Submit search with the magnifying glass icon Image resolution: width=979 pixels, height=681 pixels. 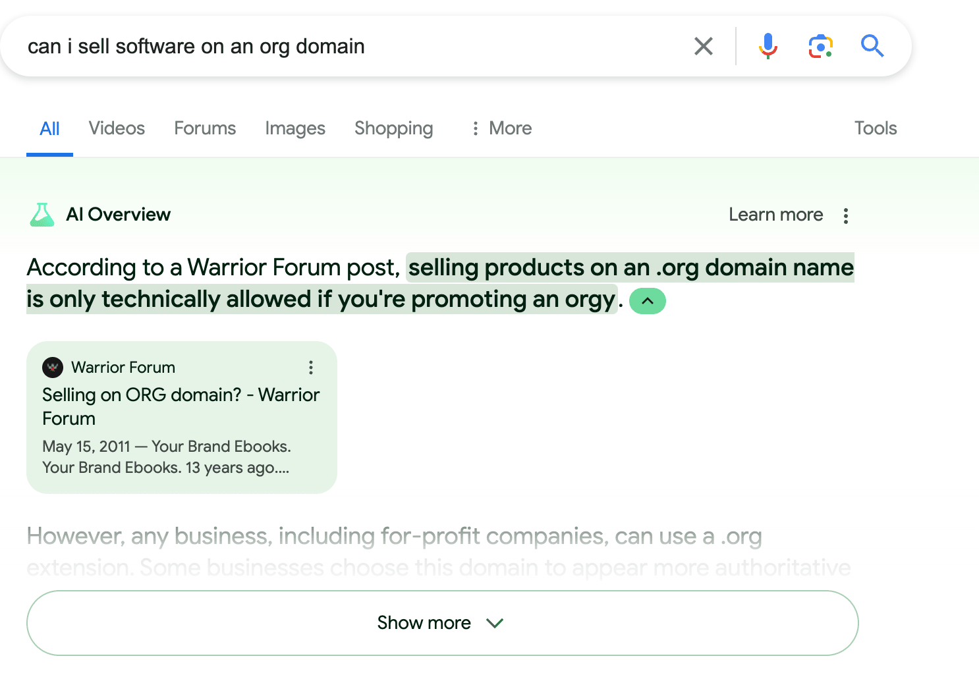coord(872,46)
